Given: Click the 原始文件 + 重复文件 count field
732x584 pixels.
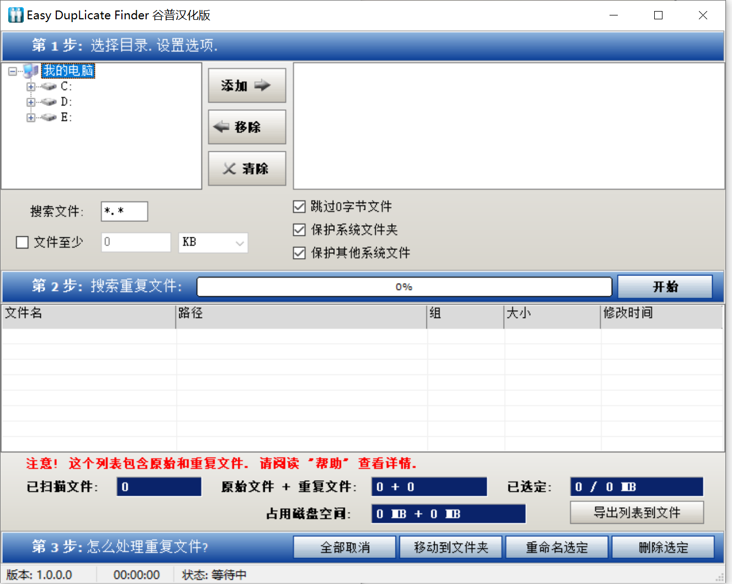Looking at the screenshot, I should [x=429, y=487].
